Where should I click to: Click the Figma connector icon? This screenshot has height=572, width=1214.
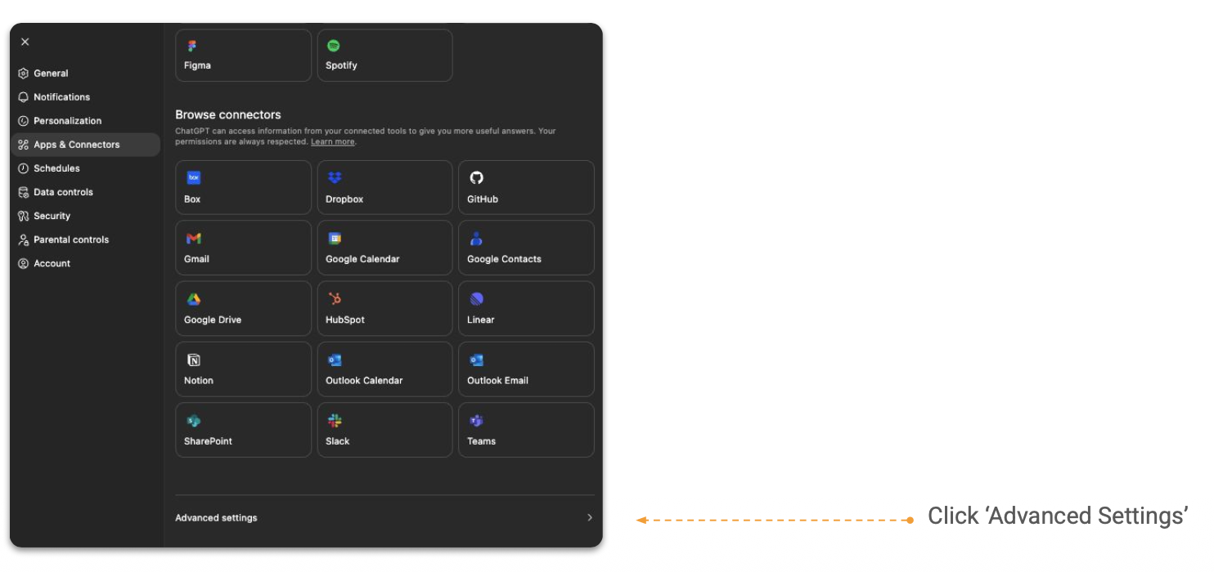click(192, 46)
